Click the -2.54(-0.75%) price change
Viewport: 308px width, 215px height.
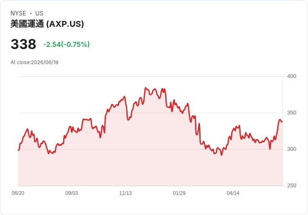pyautogui.click(x=67, y=44)
